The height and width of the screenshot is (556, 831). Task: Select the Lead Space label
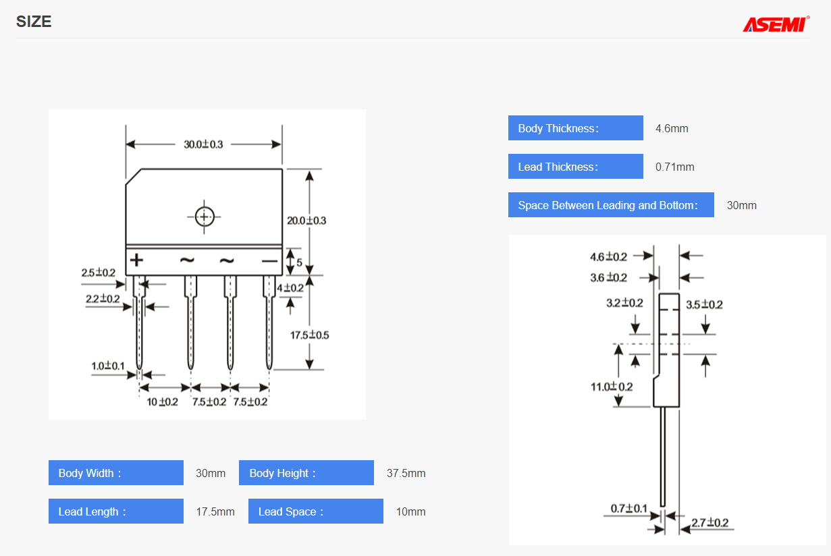pyautogui.click(x=316, y=511)
